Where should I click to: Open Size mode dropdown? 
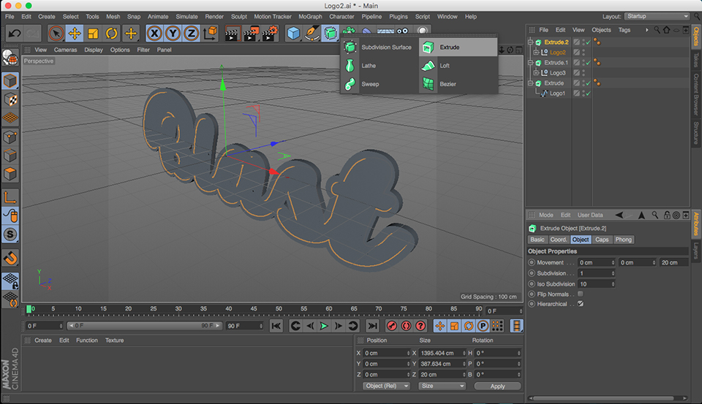[442, 386]
